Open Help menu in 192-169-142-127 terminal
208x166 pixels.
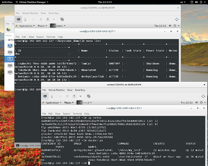click(x=60, y=37)
